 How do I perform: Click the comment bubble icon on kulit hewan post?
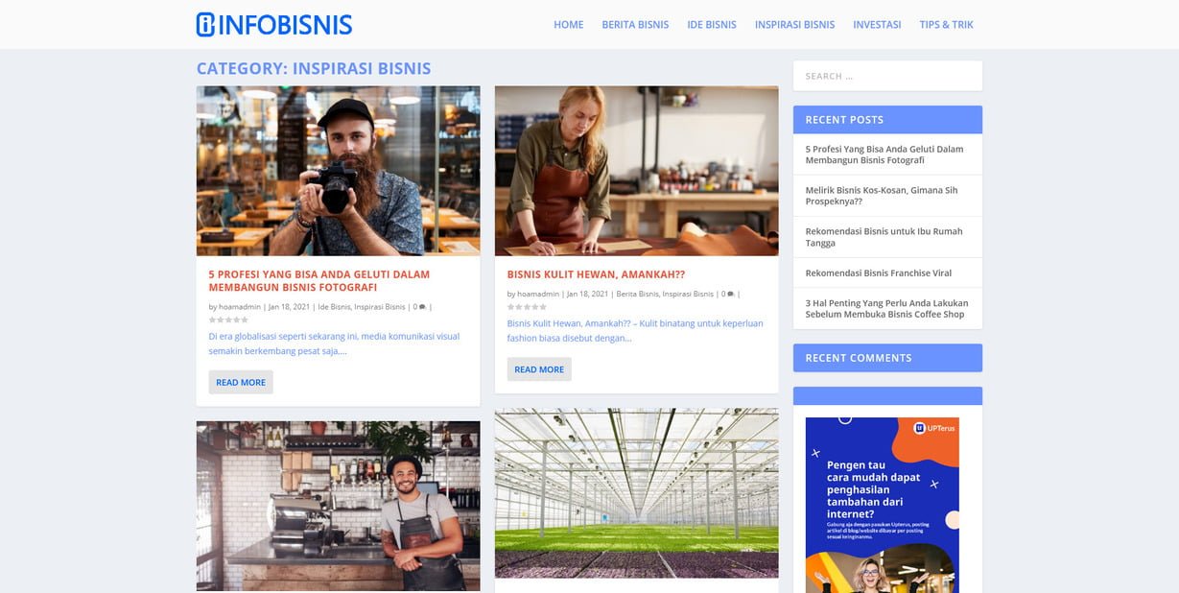[x=730, y=295]
